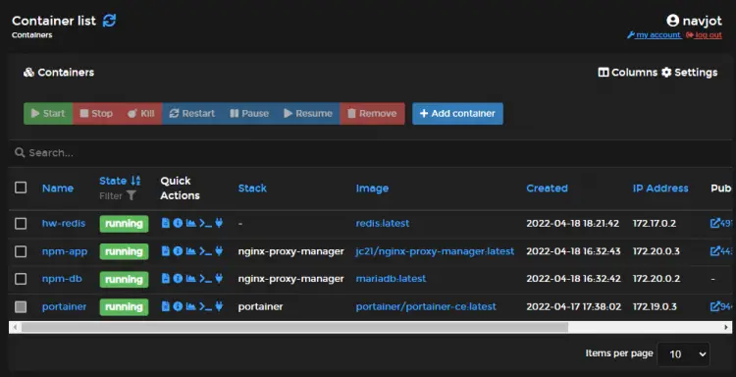Screen dimensions: 736x377
Task: Open inspect info icon for npm-app
Action: point(178,251)
